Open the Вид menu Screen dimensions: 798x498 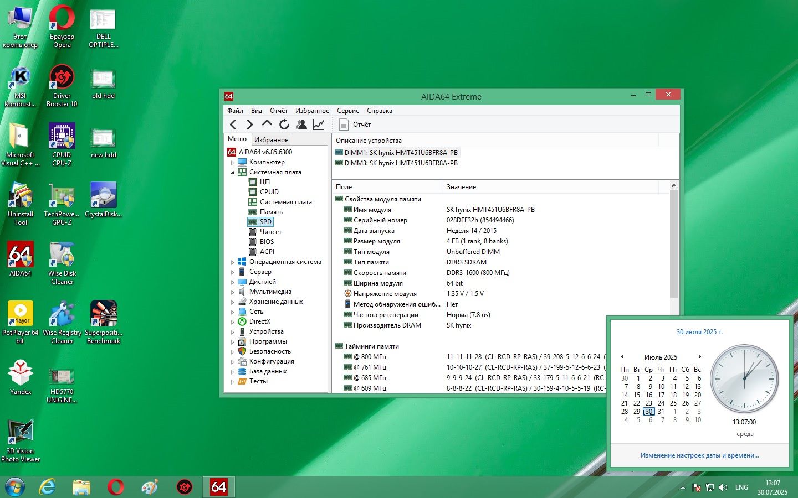pyautogui.click(x=257, y=111)
